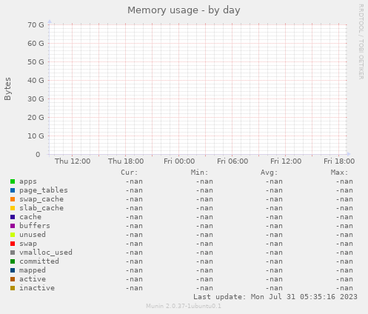Click the slab_cache yellow legend swatch
Viewport: 368px width, 314px height.
pos(13,208)
